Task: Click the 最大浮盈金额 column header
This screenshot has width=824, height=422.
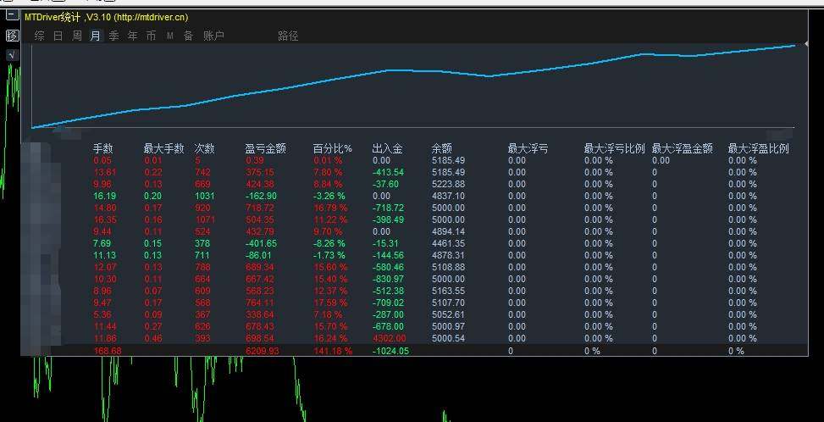Action: (x=682, y=149)
